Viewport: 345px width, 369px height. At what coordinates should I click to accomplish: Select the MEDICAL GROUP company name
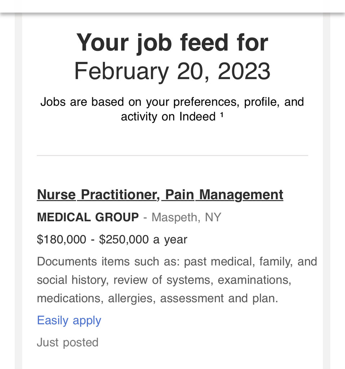(88, 217)
